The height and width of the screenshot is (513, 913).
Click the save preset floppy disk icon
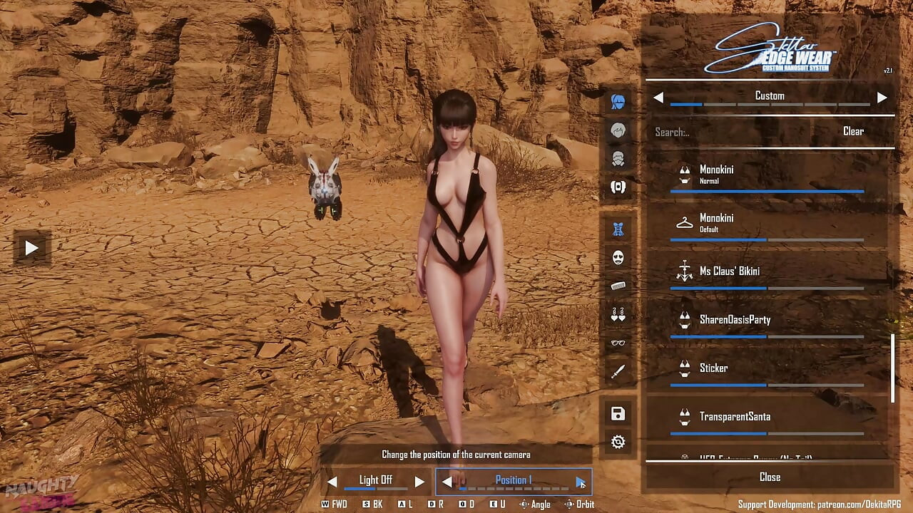(x=618, y=413)
